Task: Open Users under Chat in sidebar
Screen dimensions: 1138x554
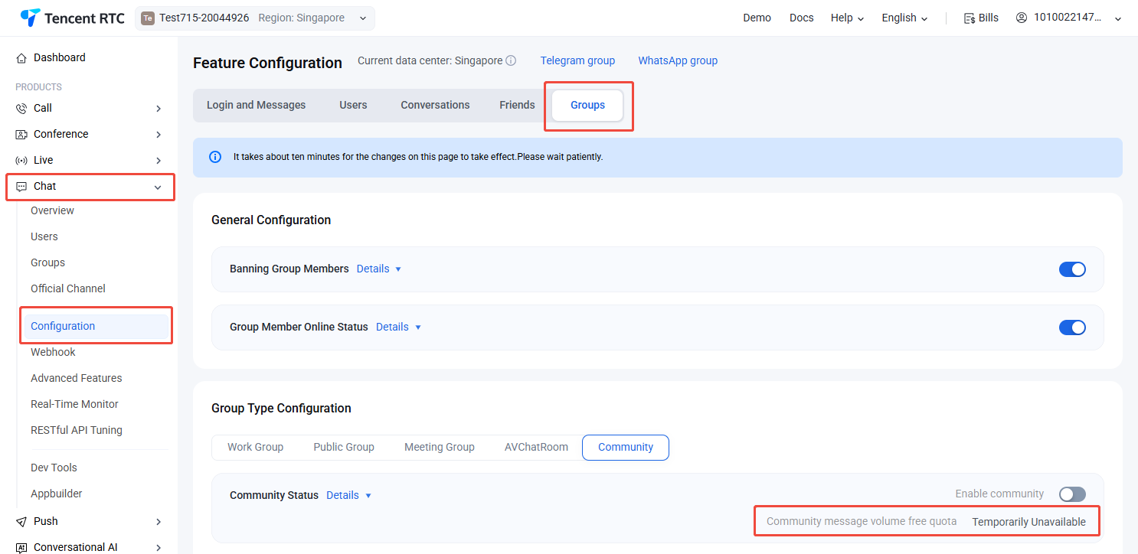Action: click(44, 237)
